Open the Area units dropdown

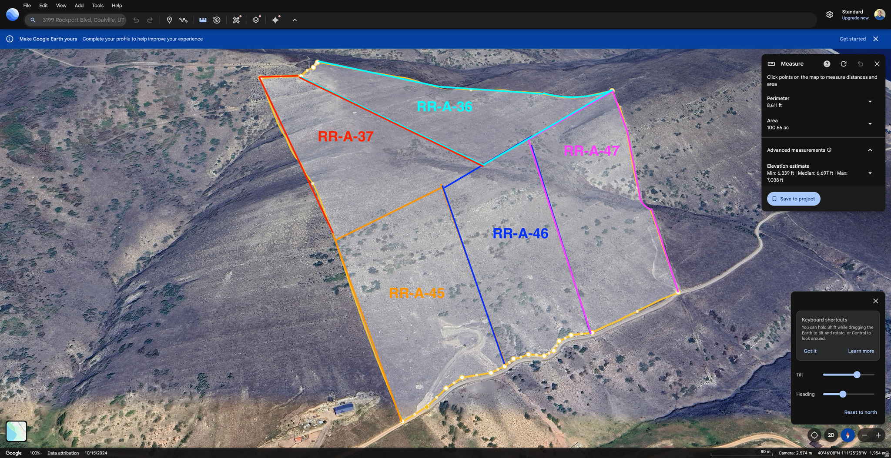(x=870, y=124)
